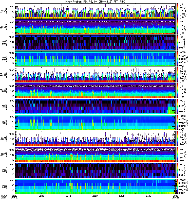Click the color bar beside the scm3 panel
Image resolution: width=190 pixels, height=203 pixels.
coord(177,154)
